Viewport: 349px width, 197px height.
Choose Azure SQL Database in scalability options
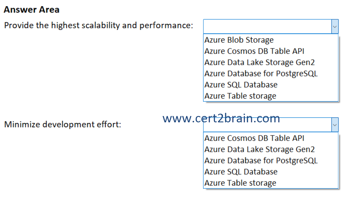coord(241,85)
